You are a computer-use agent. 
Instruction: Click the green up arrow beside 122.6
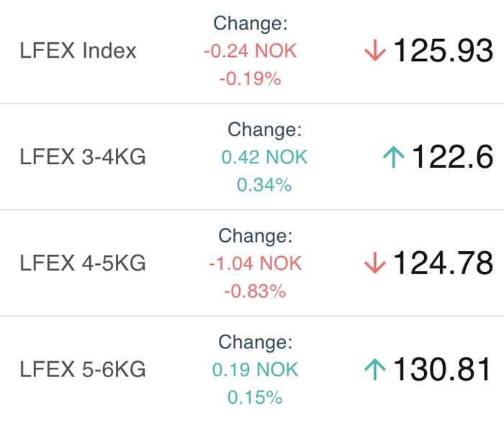pos(394,157)
